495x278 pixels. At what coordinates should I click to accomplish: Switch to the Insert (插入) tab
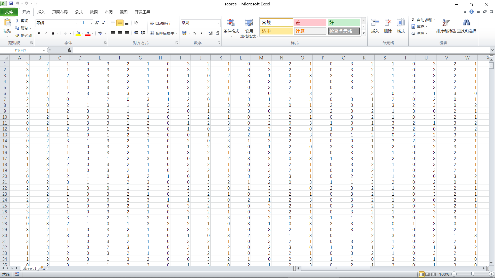click(41, 12)
